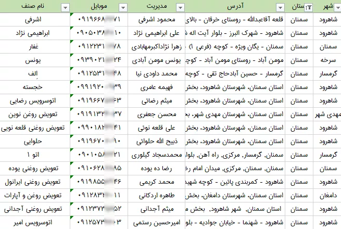Click the manager cell امیرحسین رستمی
This screenshot has width=341, height=229.
(156, 222)
